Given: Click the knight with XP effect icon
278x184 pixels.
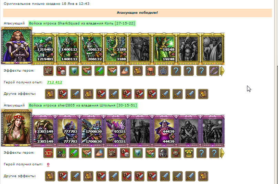Looking at the screenshot, I should click(x=61, y=153).
